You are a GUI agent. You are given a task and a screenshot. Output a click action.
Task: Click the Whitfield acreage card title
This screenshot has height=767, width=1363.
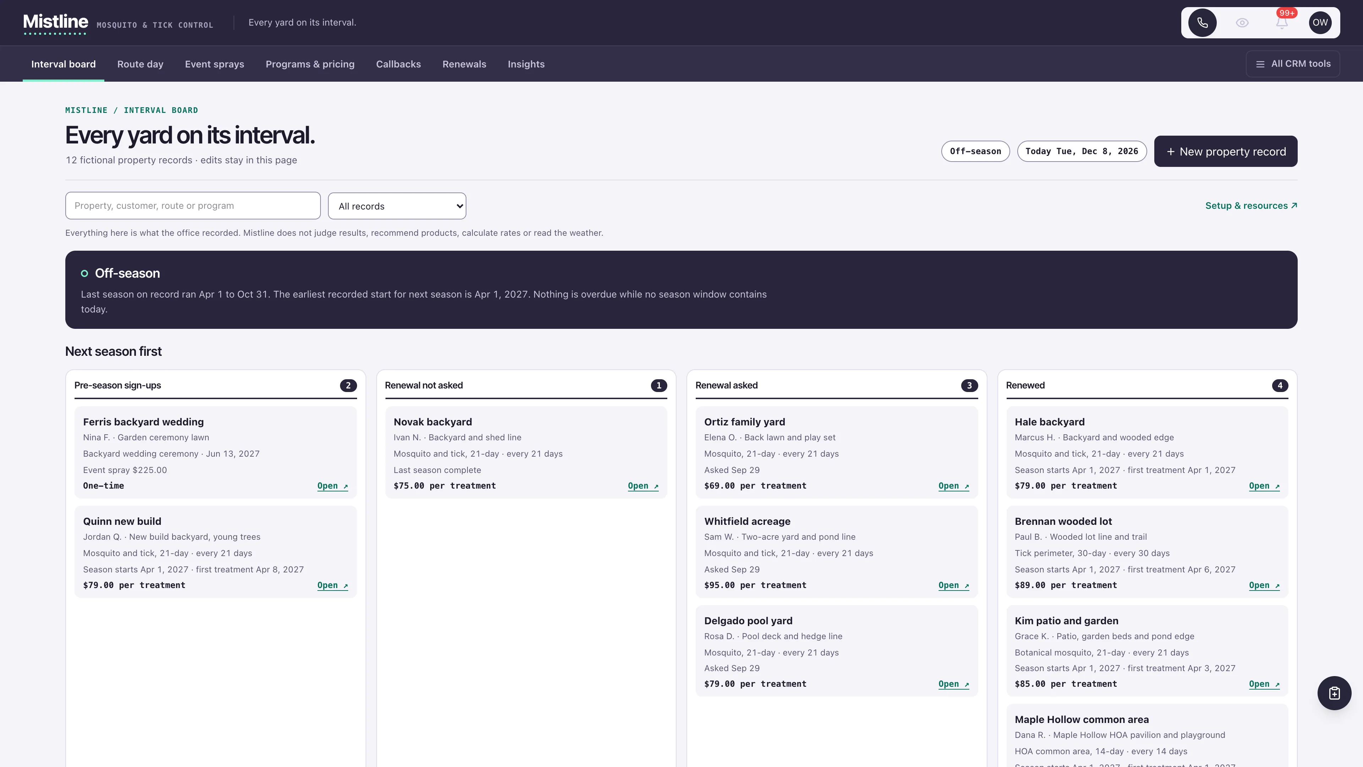pos(747,521)
